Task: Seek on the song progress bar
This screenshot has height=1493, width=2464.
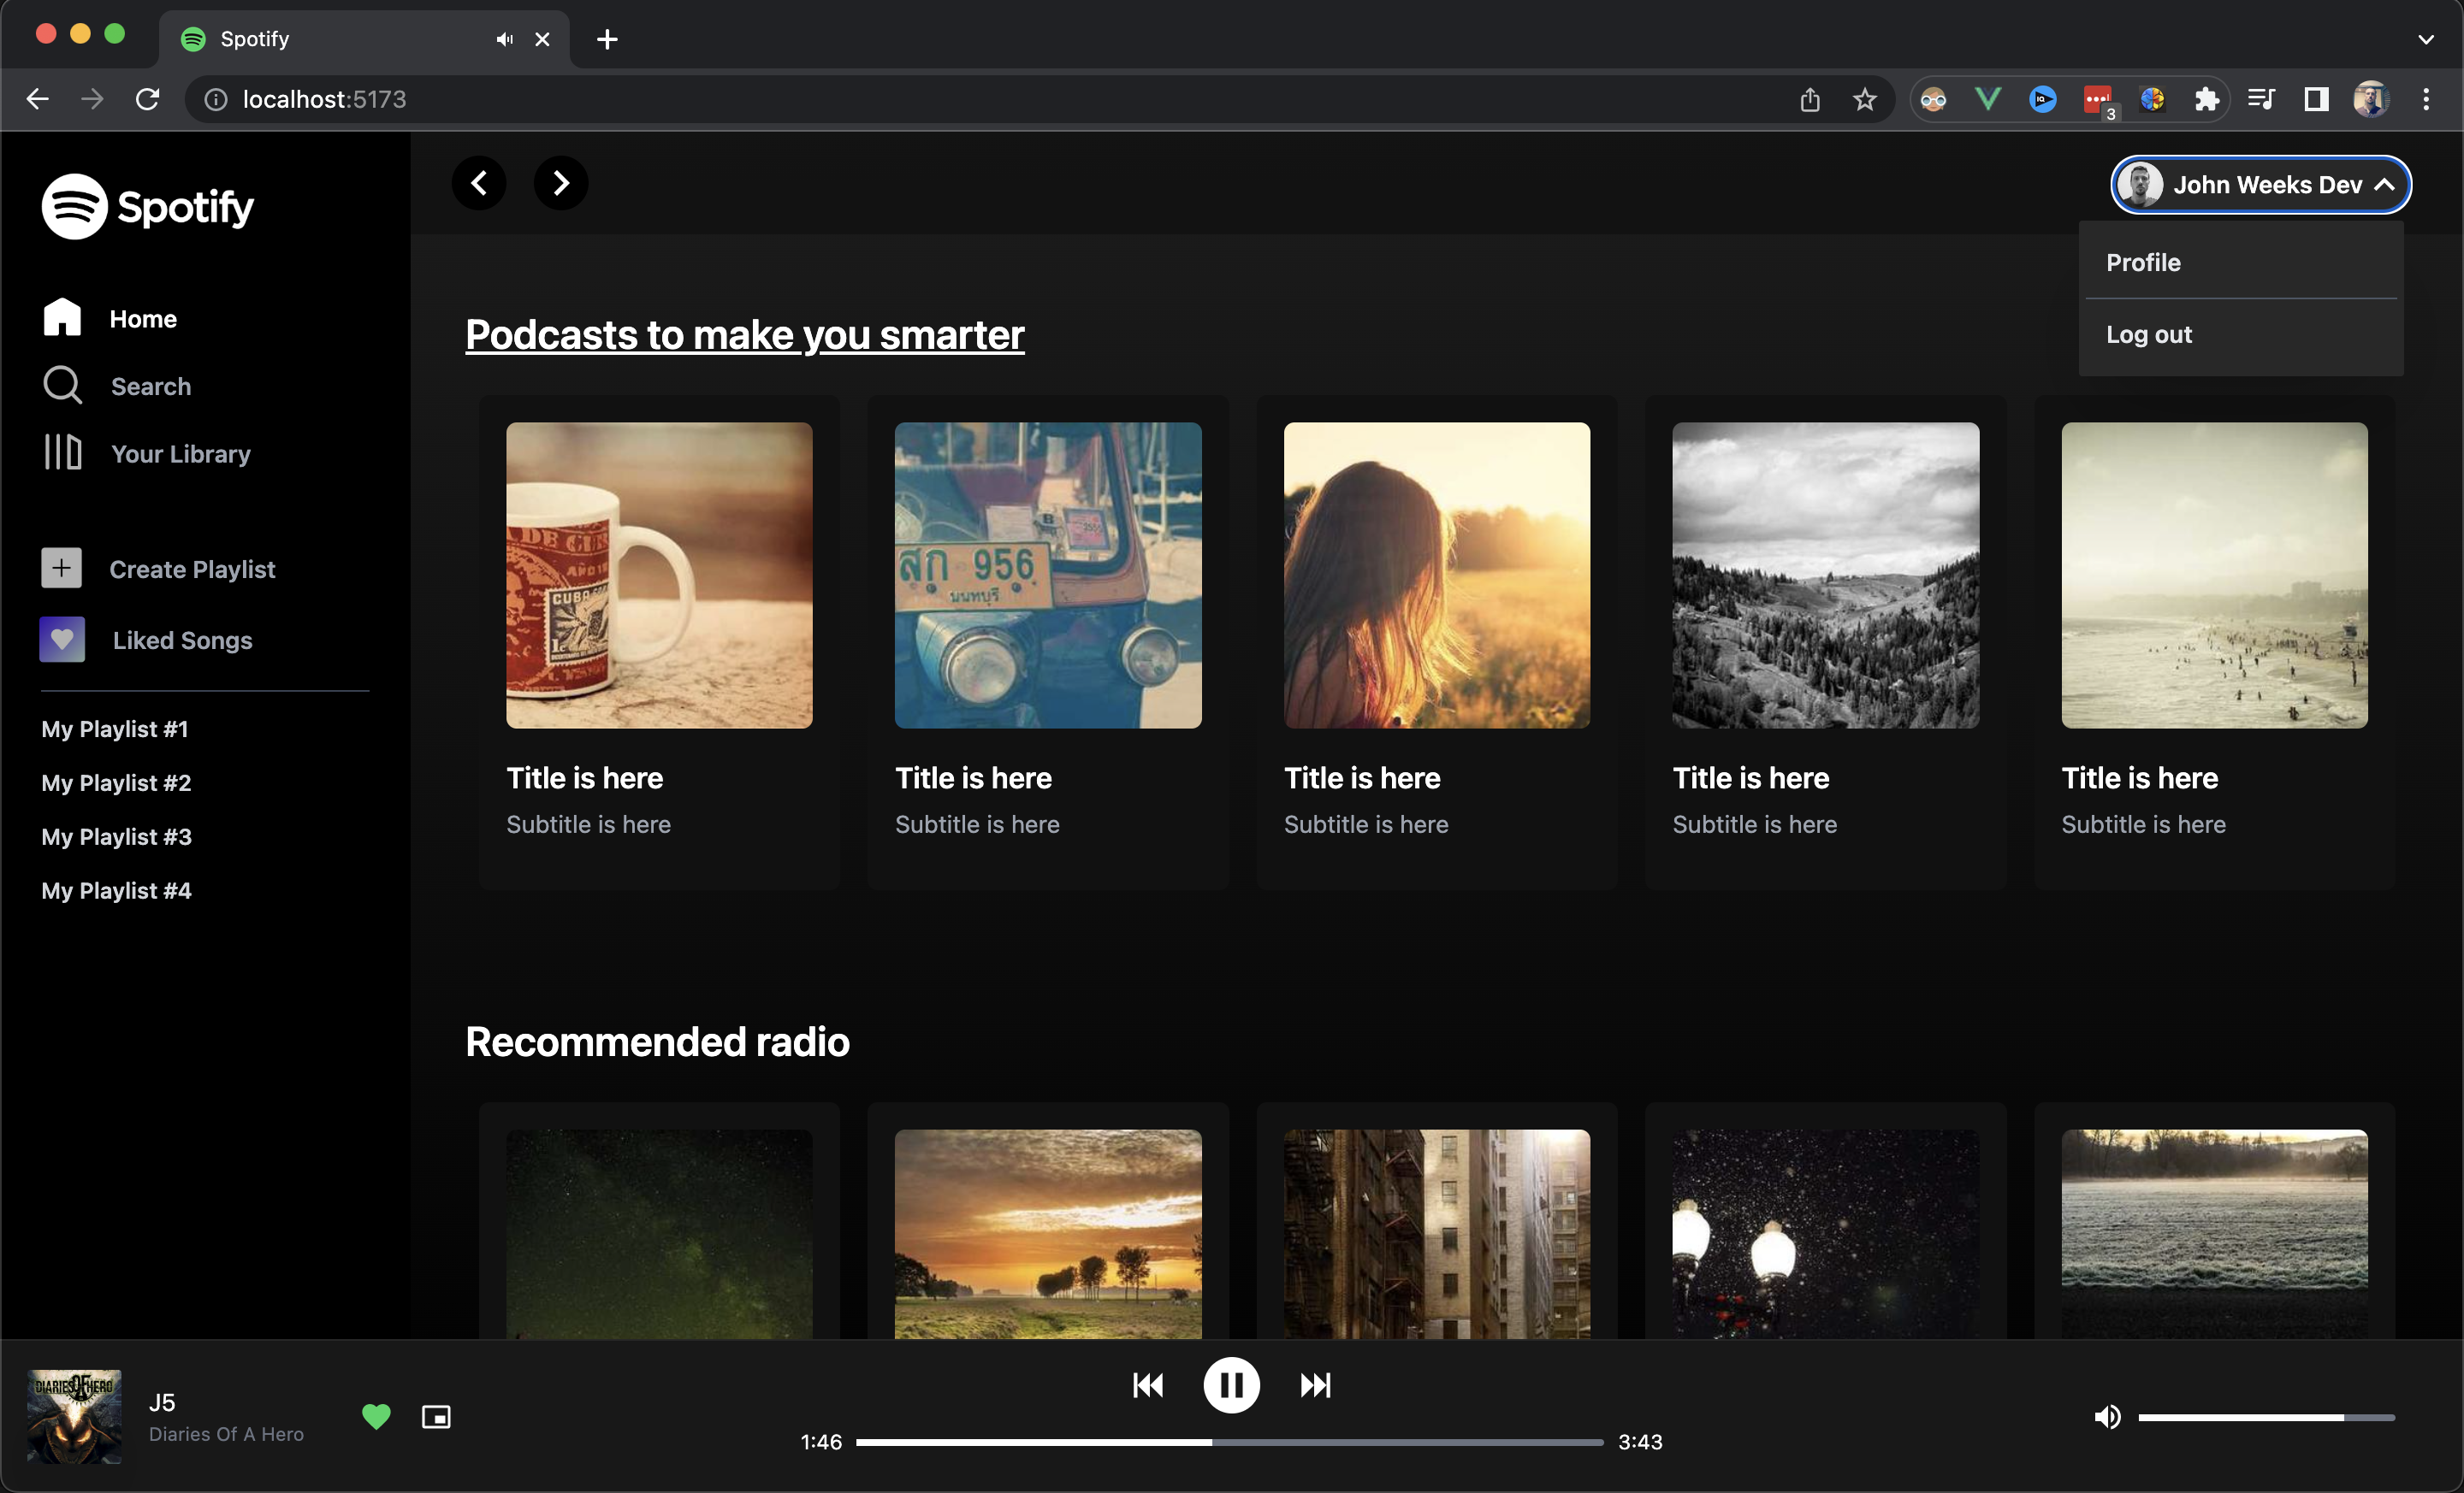Action: [1230, 1442]
